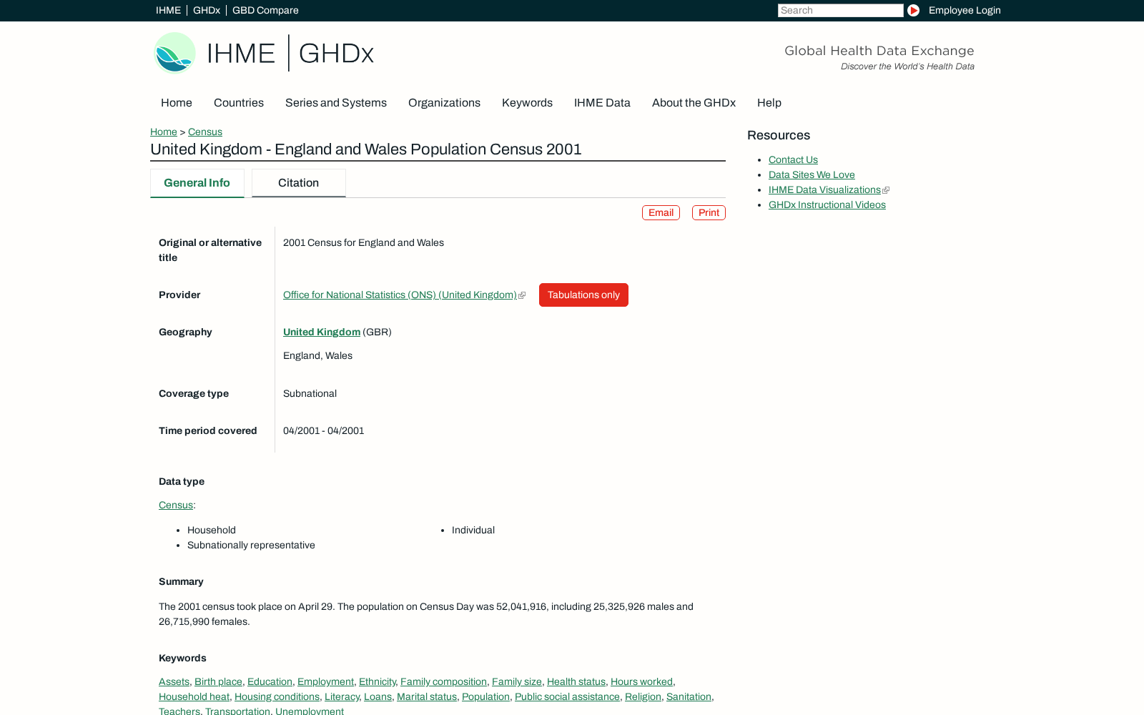This screenshot has width=1144, height=715.
Task: Click the Birth place keyword
Action: click(x=218, y=682)
